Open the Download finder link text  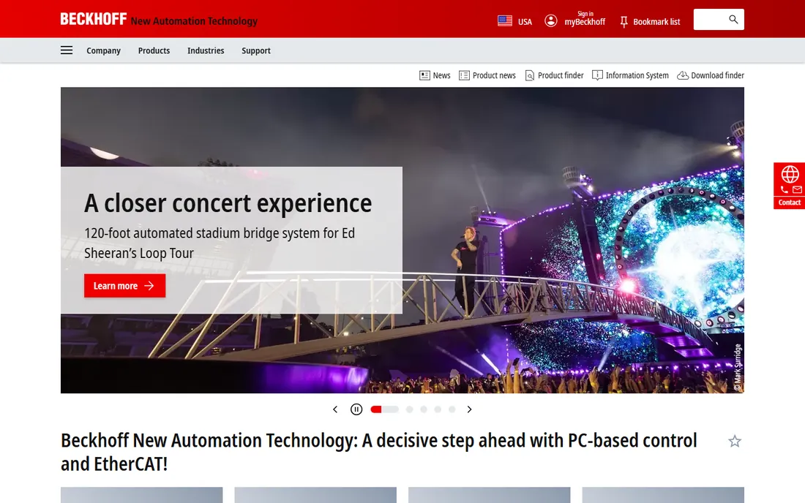click(717, 75)
